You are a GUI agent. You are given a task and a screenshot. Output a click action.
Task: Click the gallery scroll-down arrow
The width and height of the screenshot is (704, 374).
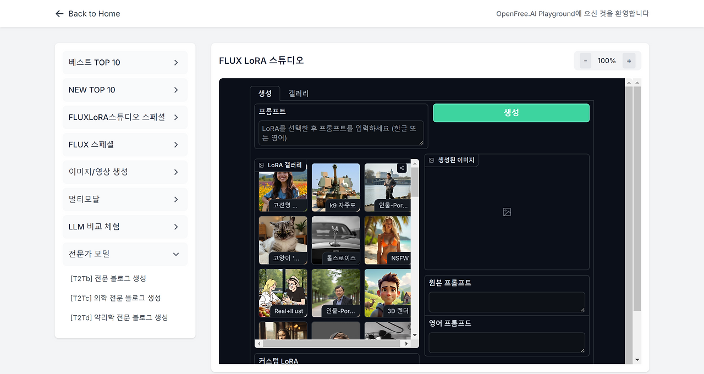click(x=415, y=335)
